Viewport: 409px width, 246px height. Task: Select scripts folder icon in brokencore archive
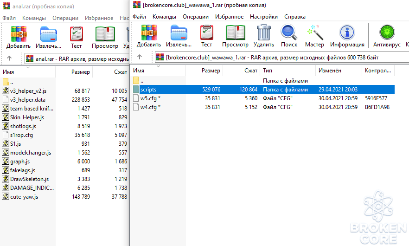(x=136, y=89)
